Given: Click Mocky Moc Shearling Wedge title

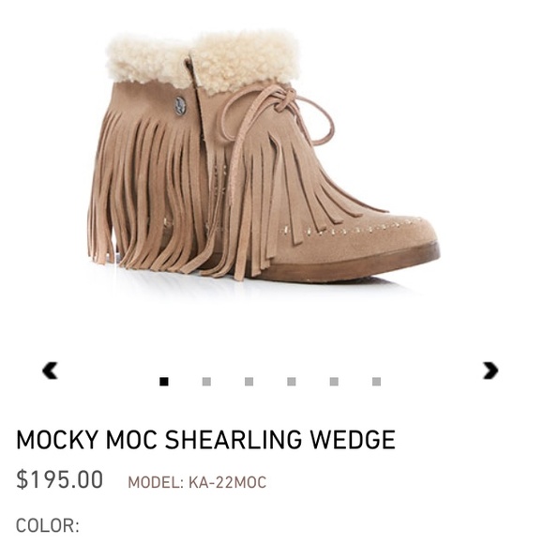Looking at the screenshot, I should [x=205, y=440].
